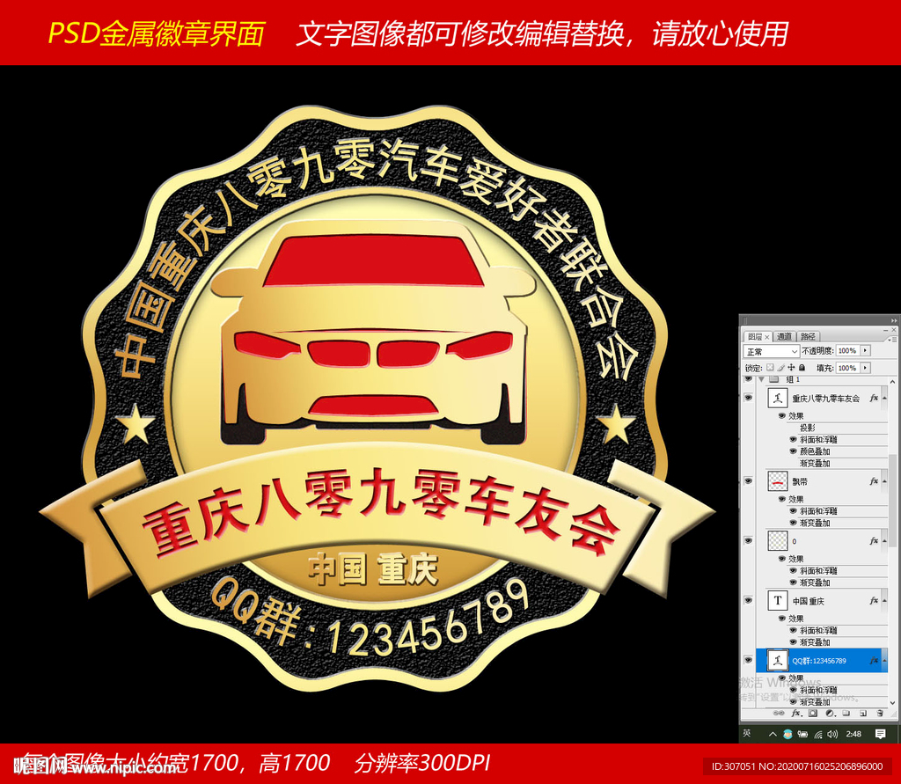This screenshot has height=784, width=901.
Task: Switch to the 路径 tab
Action: click(808, 337)
